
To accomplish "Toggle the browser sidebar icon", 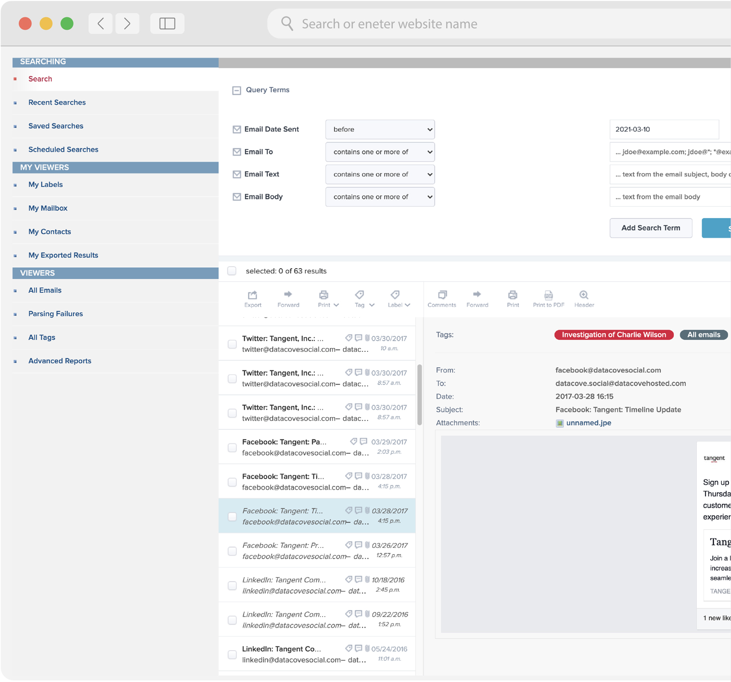I will coord(167,24).
